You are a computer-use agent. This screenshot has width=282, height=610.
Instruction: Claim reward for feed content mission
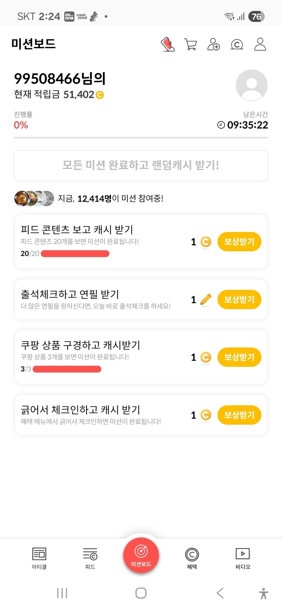pos(239,242)
